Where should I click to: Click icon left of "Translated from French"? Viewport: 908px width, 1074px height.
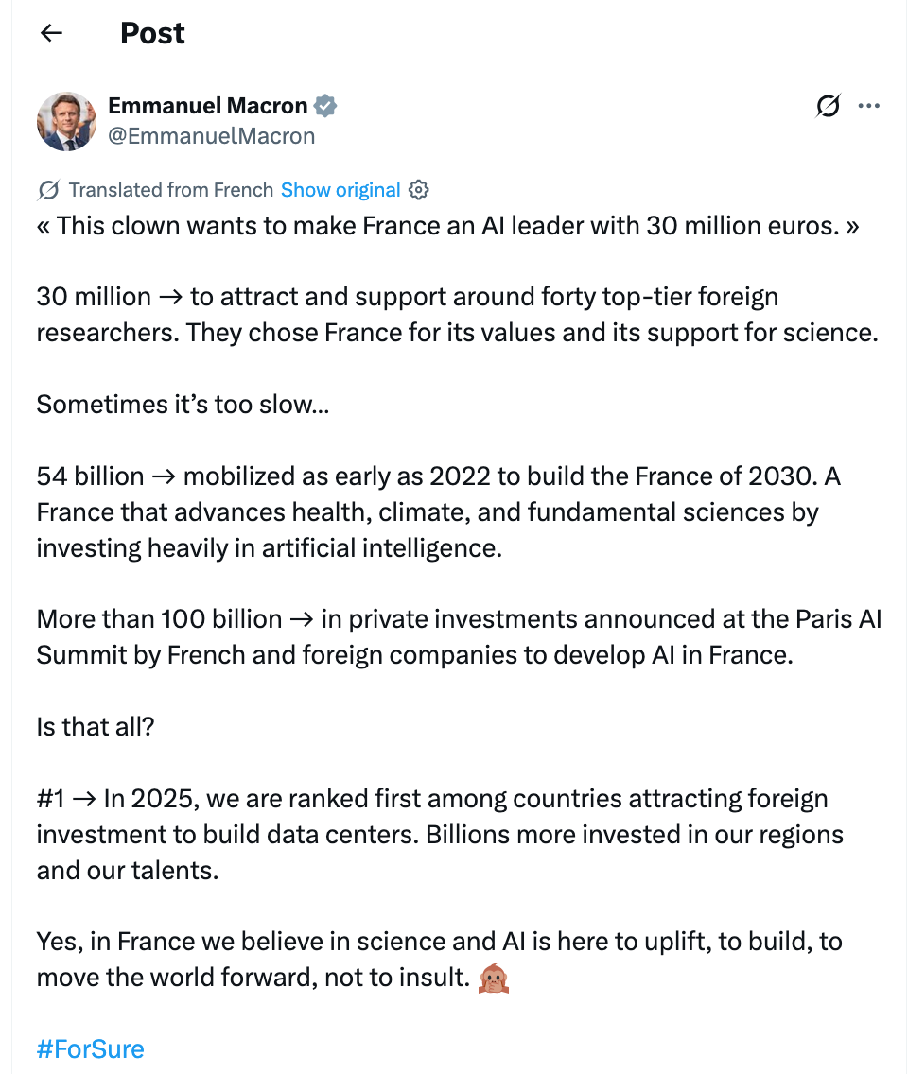(48, 190)
